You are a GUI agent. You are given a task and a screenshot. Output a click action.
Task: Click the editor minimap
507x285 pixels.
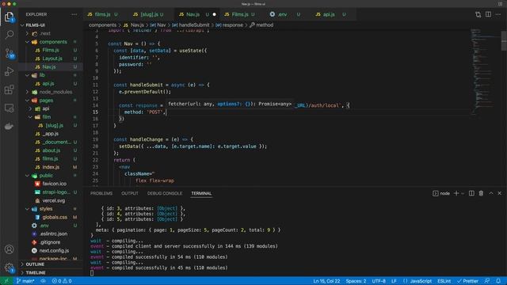pyautogui.click(x=485, y=71)
